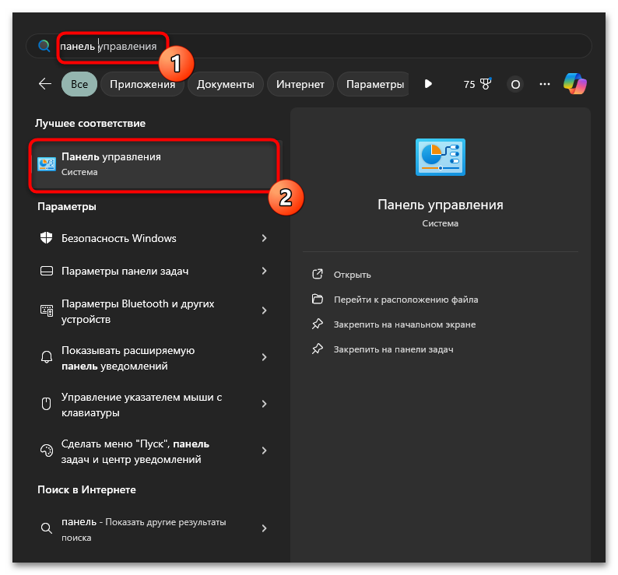Click the rewards points trophy icon
Screen dimensions: 618x575
[485, 84]
